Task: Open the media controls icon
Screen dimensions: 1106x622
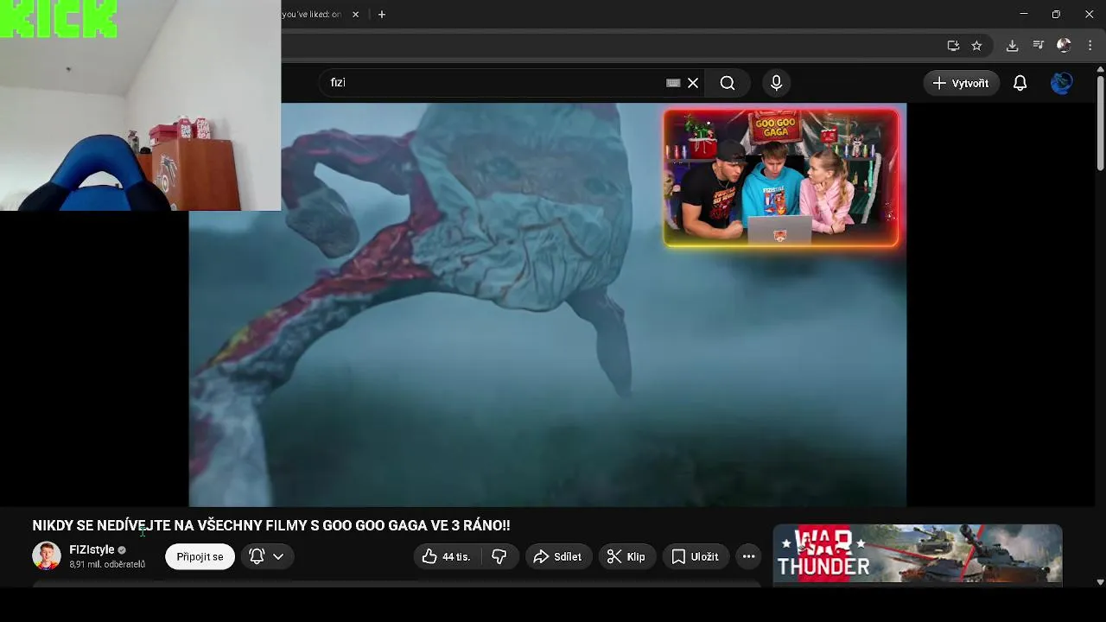Action: pyautogui.click(x=1039, y=46)
